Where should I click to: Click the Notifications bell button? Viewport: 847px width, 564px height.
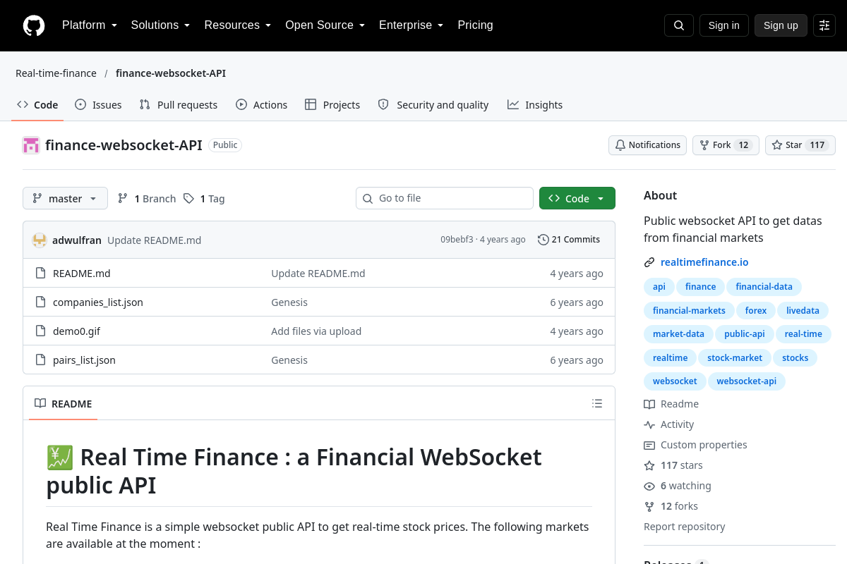click(647, 145)
